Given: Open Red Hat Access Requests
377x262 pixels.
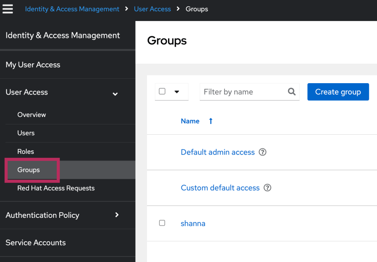Looking at the screenshot, I should [x=56, y=188].
